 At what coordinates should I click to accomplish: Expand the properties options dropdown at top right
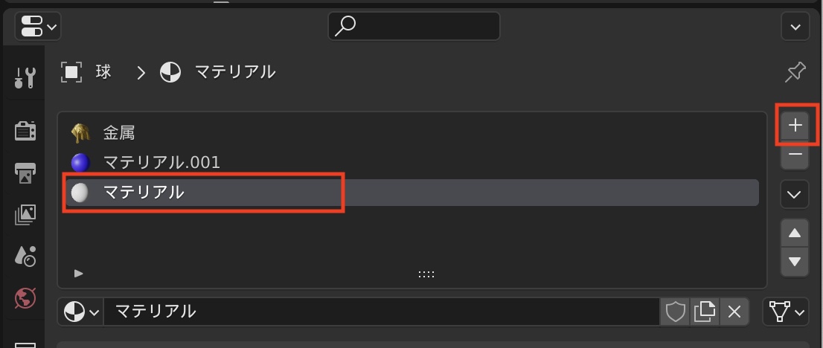(795, 28)
